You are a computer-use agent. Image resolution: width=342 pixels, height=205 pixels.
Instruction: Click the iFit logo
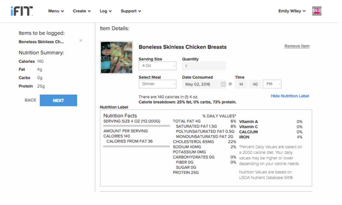21,11
